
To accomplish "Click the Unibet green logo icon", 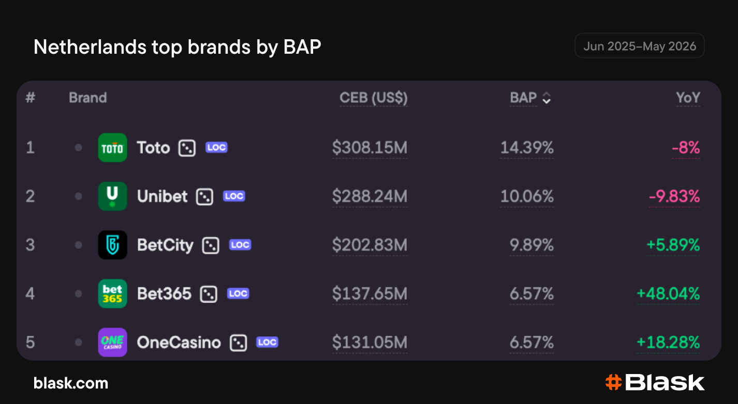I will [112, 196].
